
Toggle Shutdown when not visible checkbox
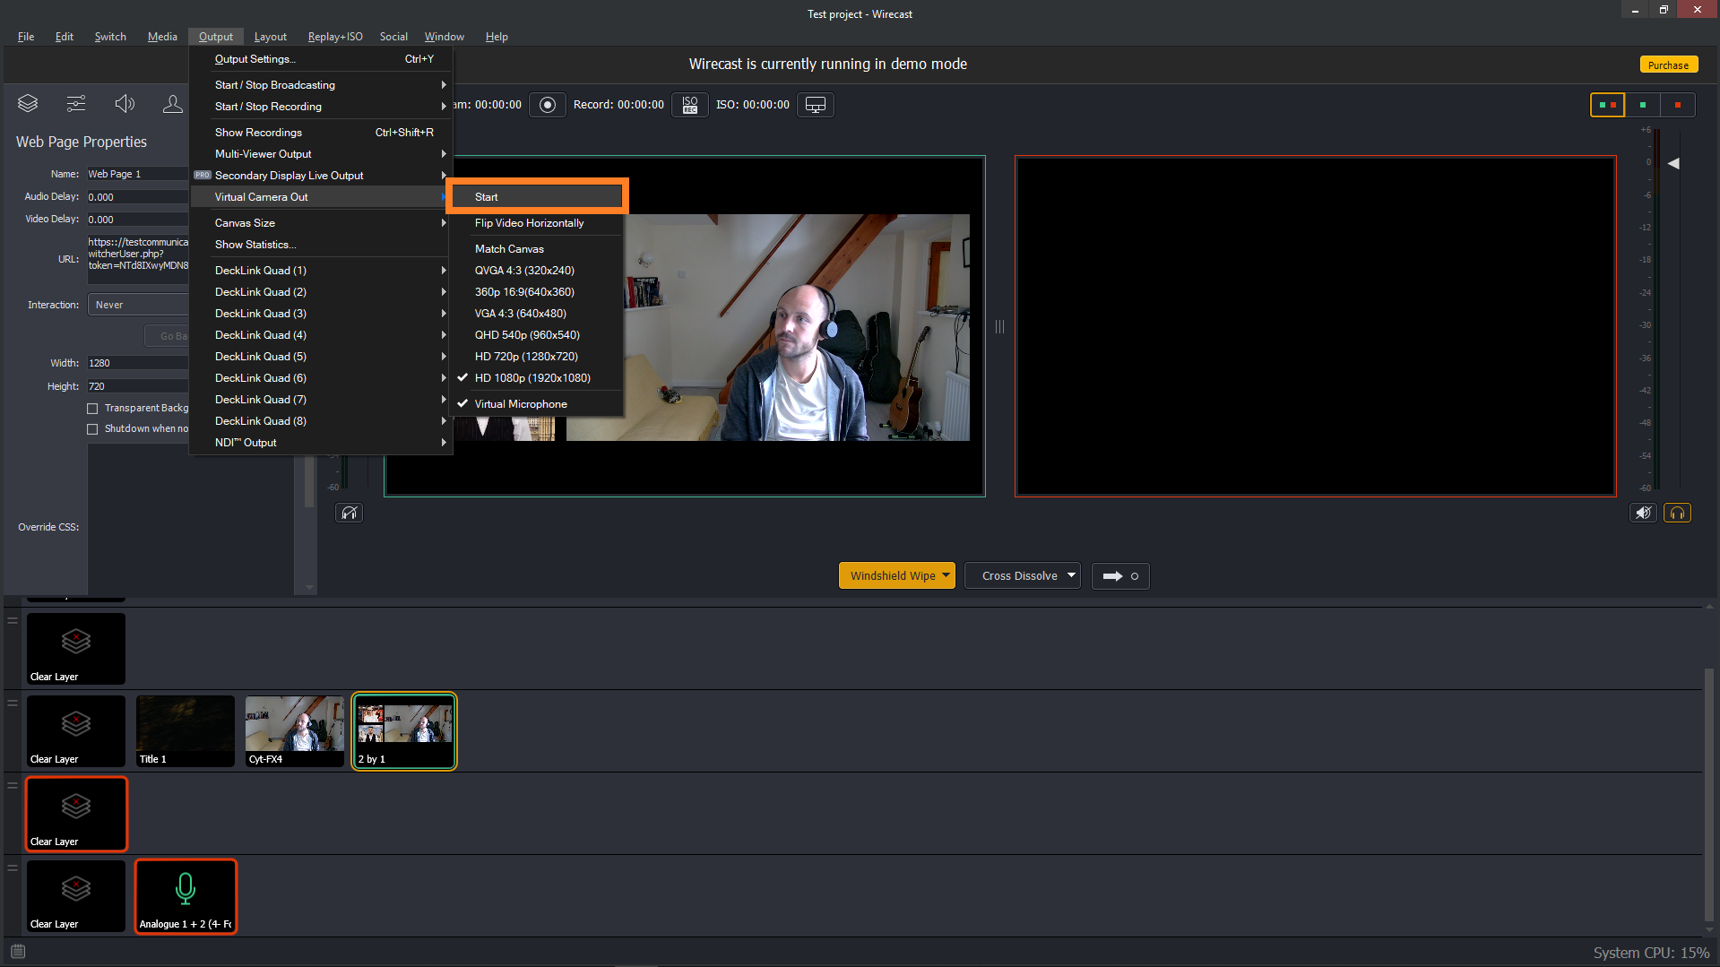[x=92, y=429]
